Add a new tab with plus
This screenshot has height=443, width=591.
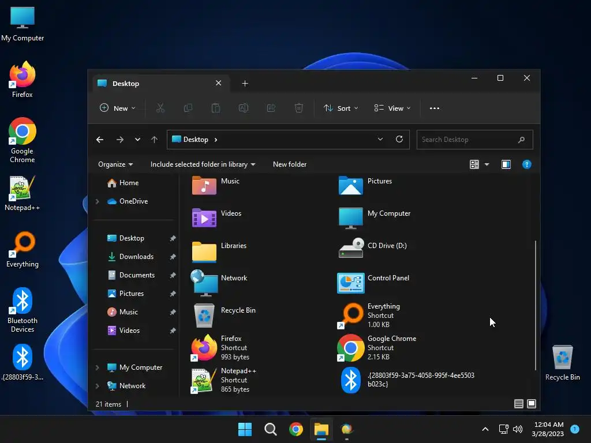(245, 84)
